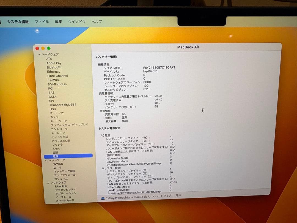This screenshot has height=223, width=297.
Task: Select Ethernet in the sidebar
Action: pos(53,72)
